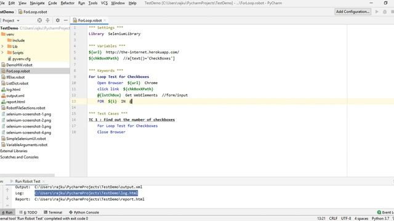394x221 pixels.
Task: Expand the Scripts folder arrow
Action: point(2,53)
